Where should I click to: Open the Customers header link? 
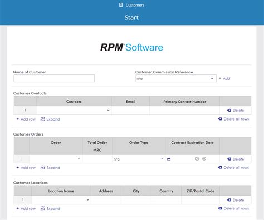click(135, 5)
